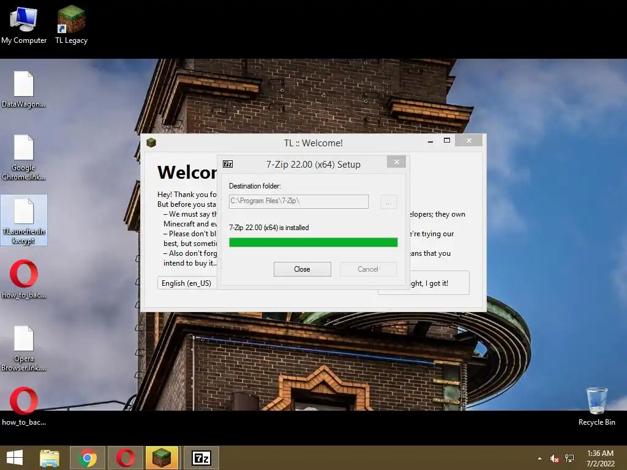Viewport: 627px width, 470px height.
Task: Click the green installation progress bar
Action: click(x=313, y=242)
